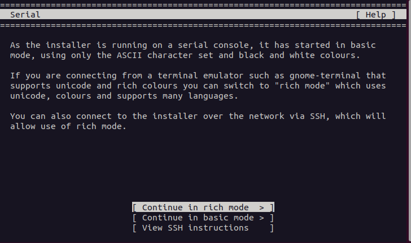Image resolution: width=411 pixels, height=243 pixels.
Task: Click the closing bracket of View SSH instructions
Action: (272, 228)
